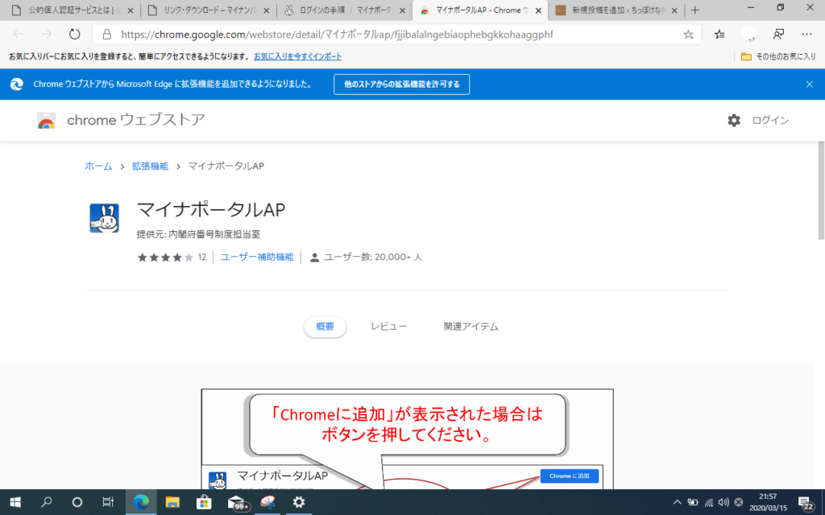Open その他のお気に入り favorites folder
The height and width of the screenshot is (515, 825).
click(778, 56)
